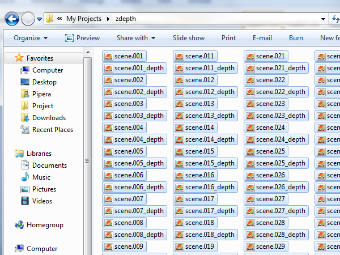The image size is (340, 255).
Task: Click navigation pane scroll up arrow
Action: pyautogui.click(x=88, y=52)
